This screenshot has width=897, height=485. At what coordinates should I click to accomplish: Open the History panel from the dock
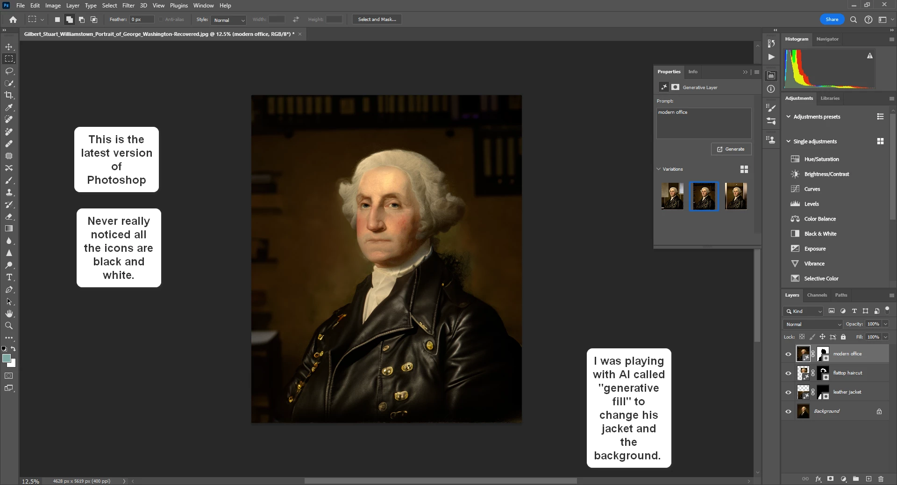[771, 43]
